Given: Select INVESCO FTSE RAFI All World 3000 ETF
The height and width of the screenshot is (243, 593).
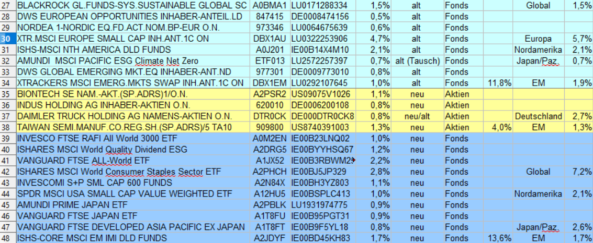Looking at the screenshot, I should [x=133, y=138].
